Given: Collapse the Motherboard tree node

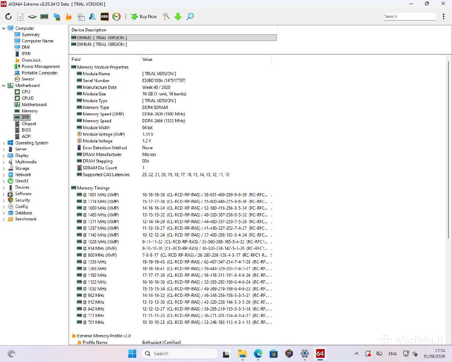Looking at the screenshot, I should [4, 85].
